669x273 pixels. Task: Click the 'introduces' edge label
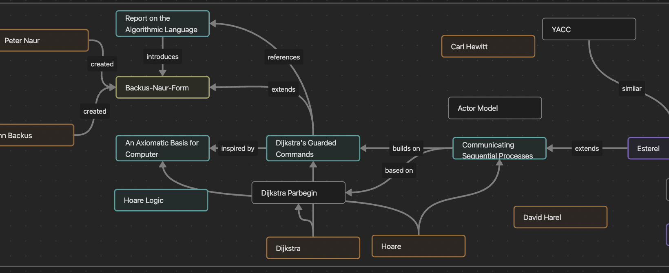(x=162, y=57)
